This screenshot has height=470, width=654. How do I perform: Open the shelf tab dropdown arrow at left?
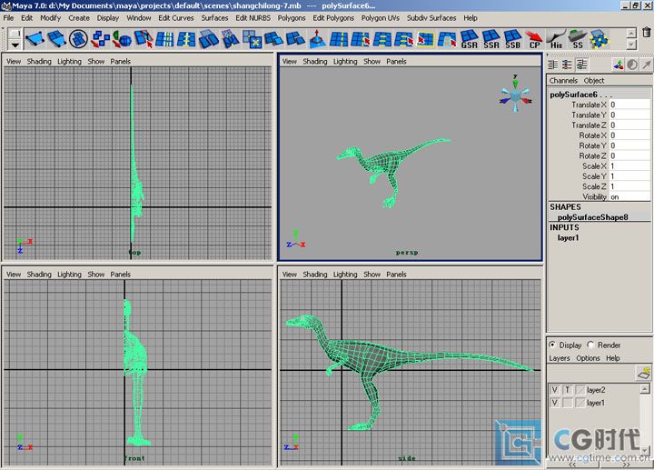coord(15,45)
